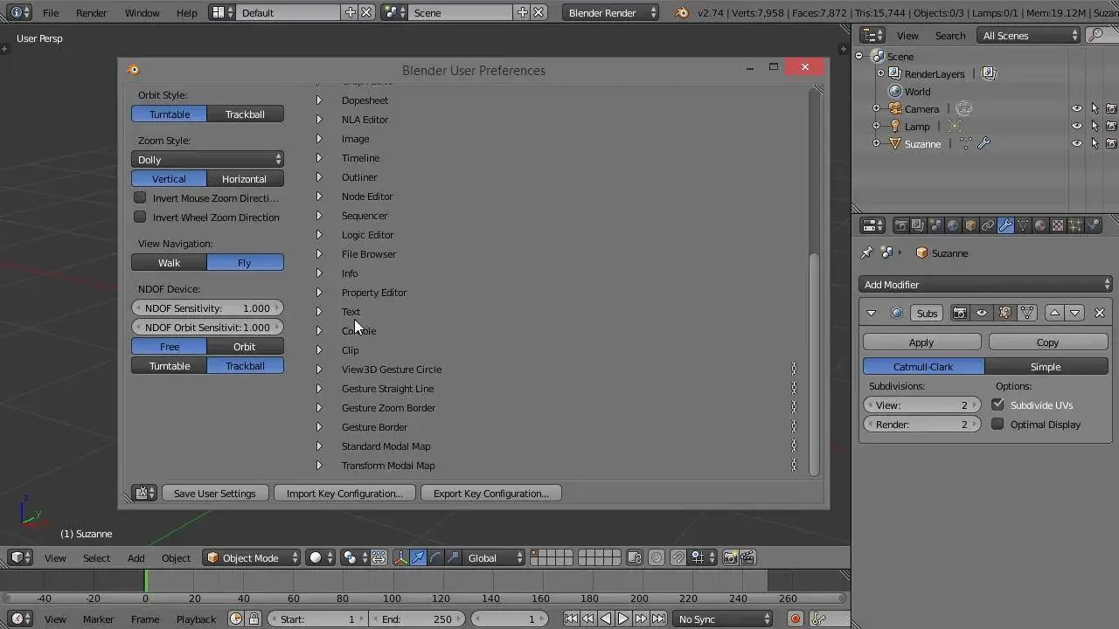Jump to the last frame
The width and height of the screenshot is (1119, 629).
pyautogui.click(x=658, y=619)
